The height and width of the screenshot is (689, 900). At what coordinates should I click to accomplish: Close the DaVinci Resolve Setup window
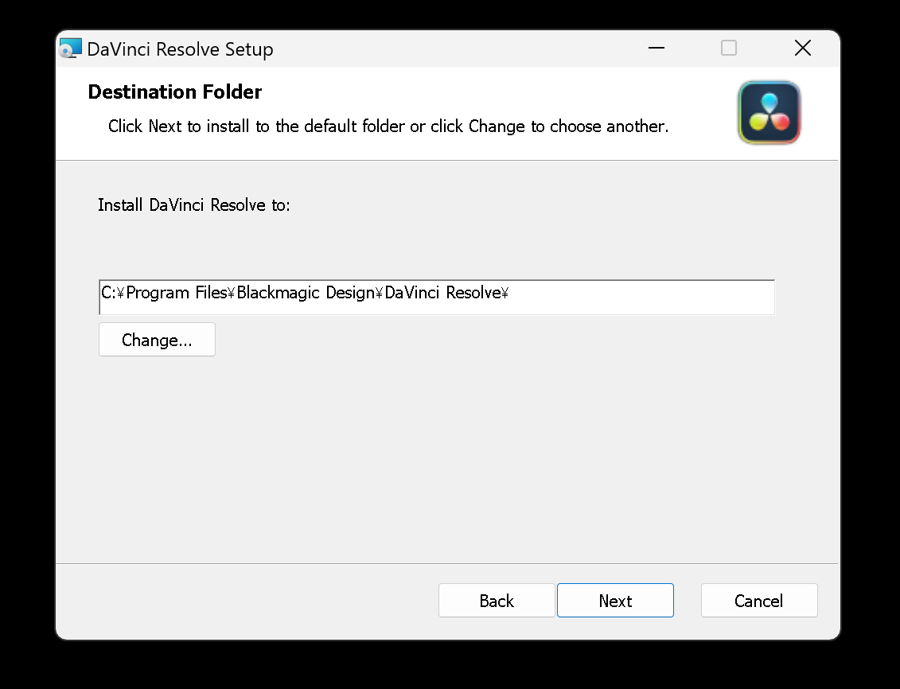point(802,49)
